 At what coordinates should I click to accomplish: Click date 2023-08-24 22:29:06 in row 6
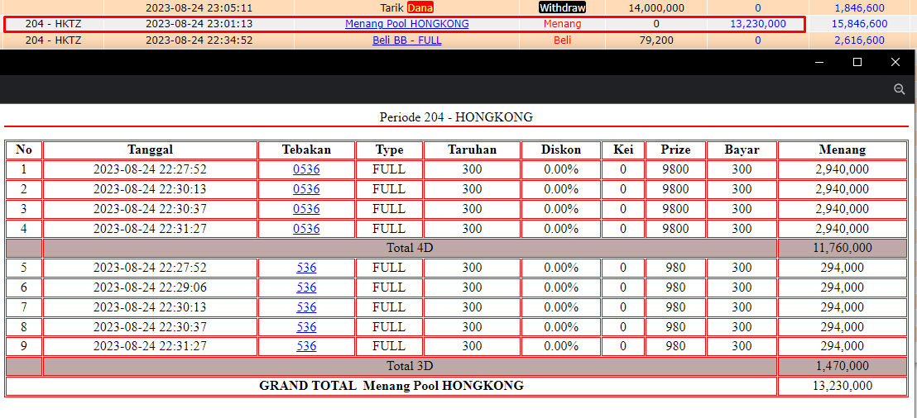tap(151, 287)
